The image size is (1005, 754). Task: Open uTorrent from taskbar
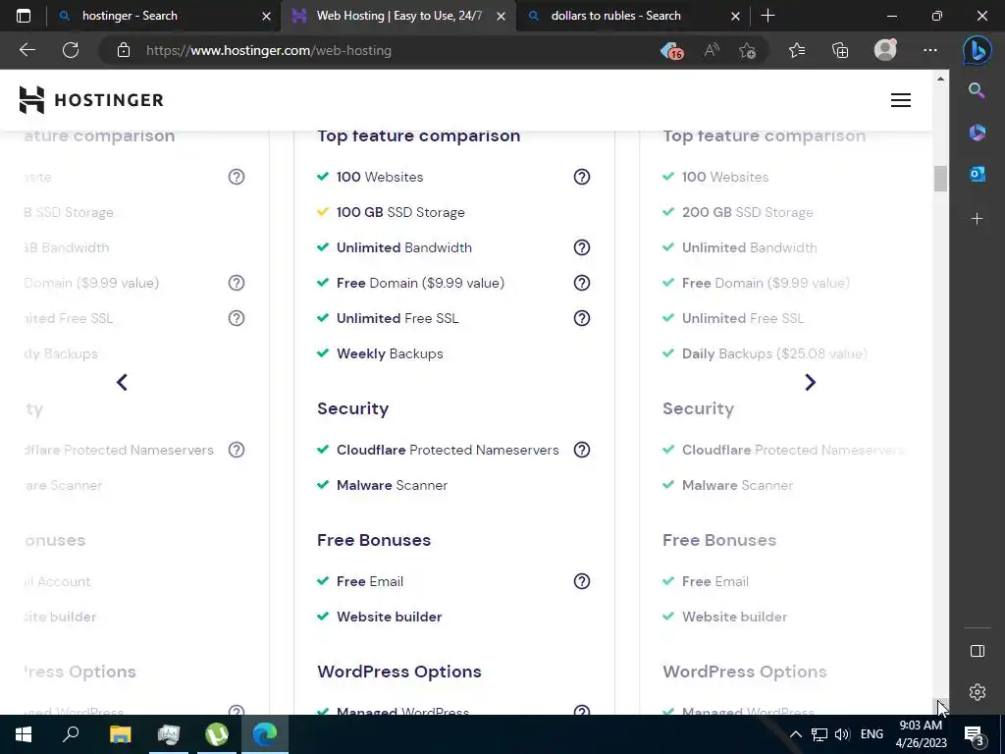pos(217,734)
